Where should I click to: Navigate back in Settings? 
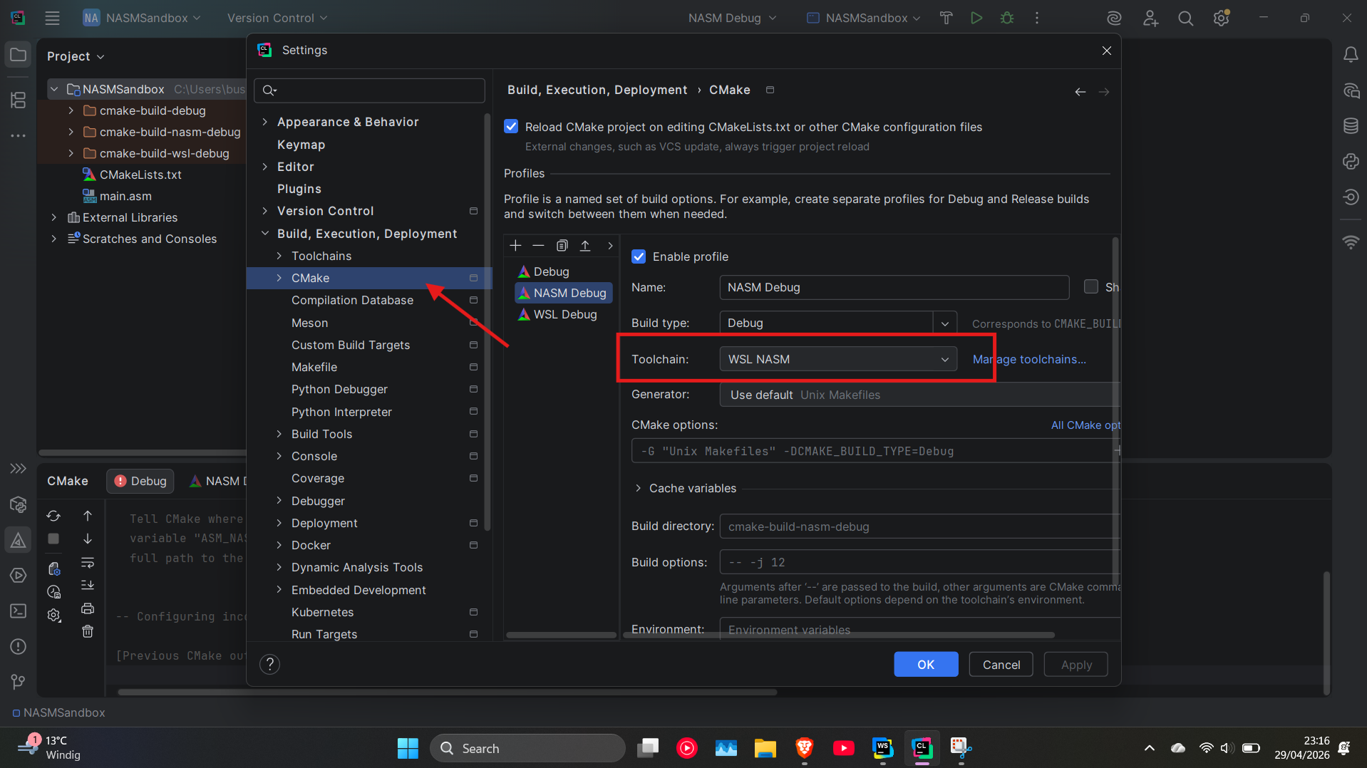[x=1080, y=92]
